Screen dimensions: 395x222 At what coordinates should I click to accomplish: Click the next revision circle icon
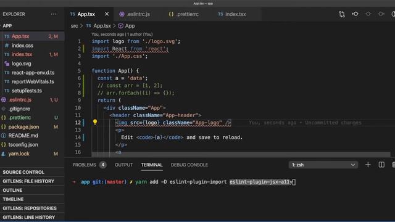pos(381,14)
